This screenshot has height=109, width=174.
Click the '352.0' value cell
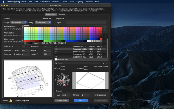pos(99,57)
